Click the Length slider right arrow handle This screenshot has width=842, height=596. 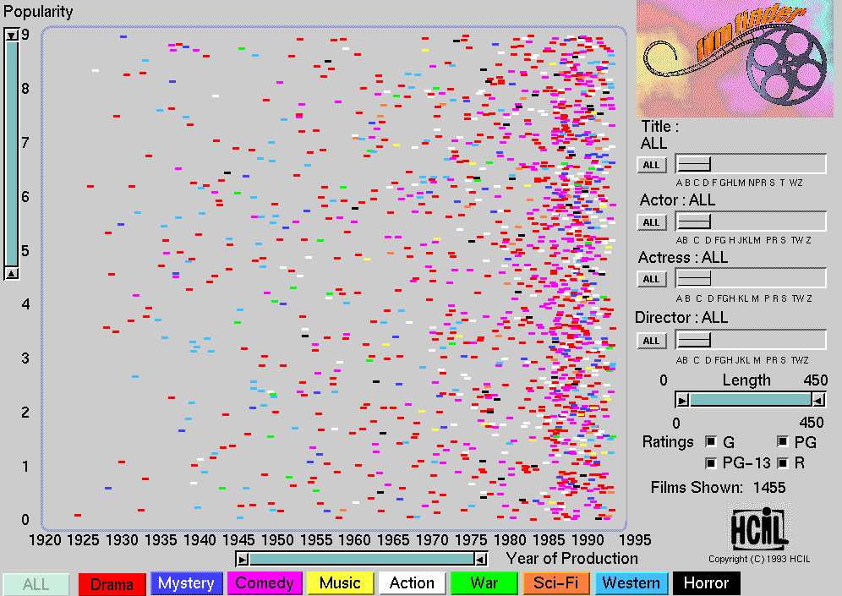pos(817,400)
